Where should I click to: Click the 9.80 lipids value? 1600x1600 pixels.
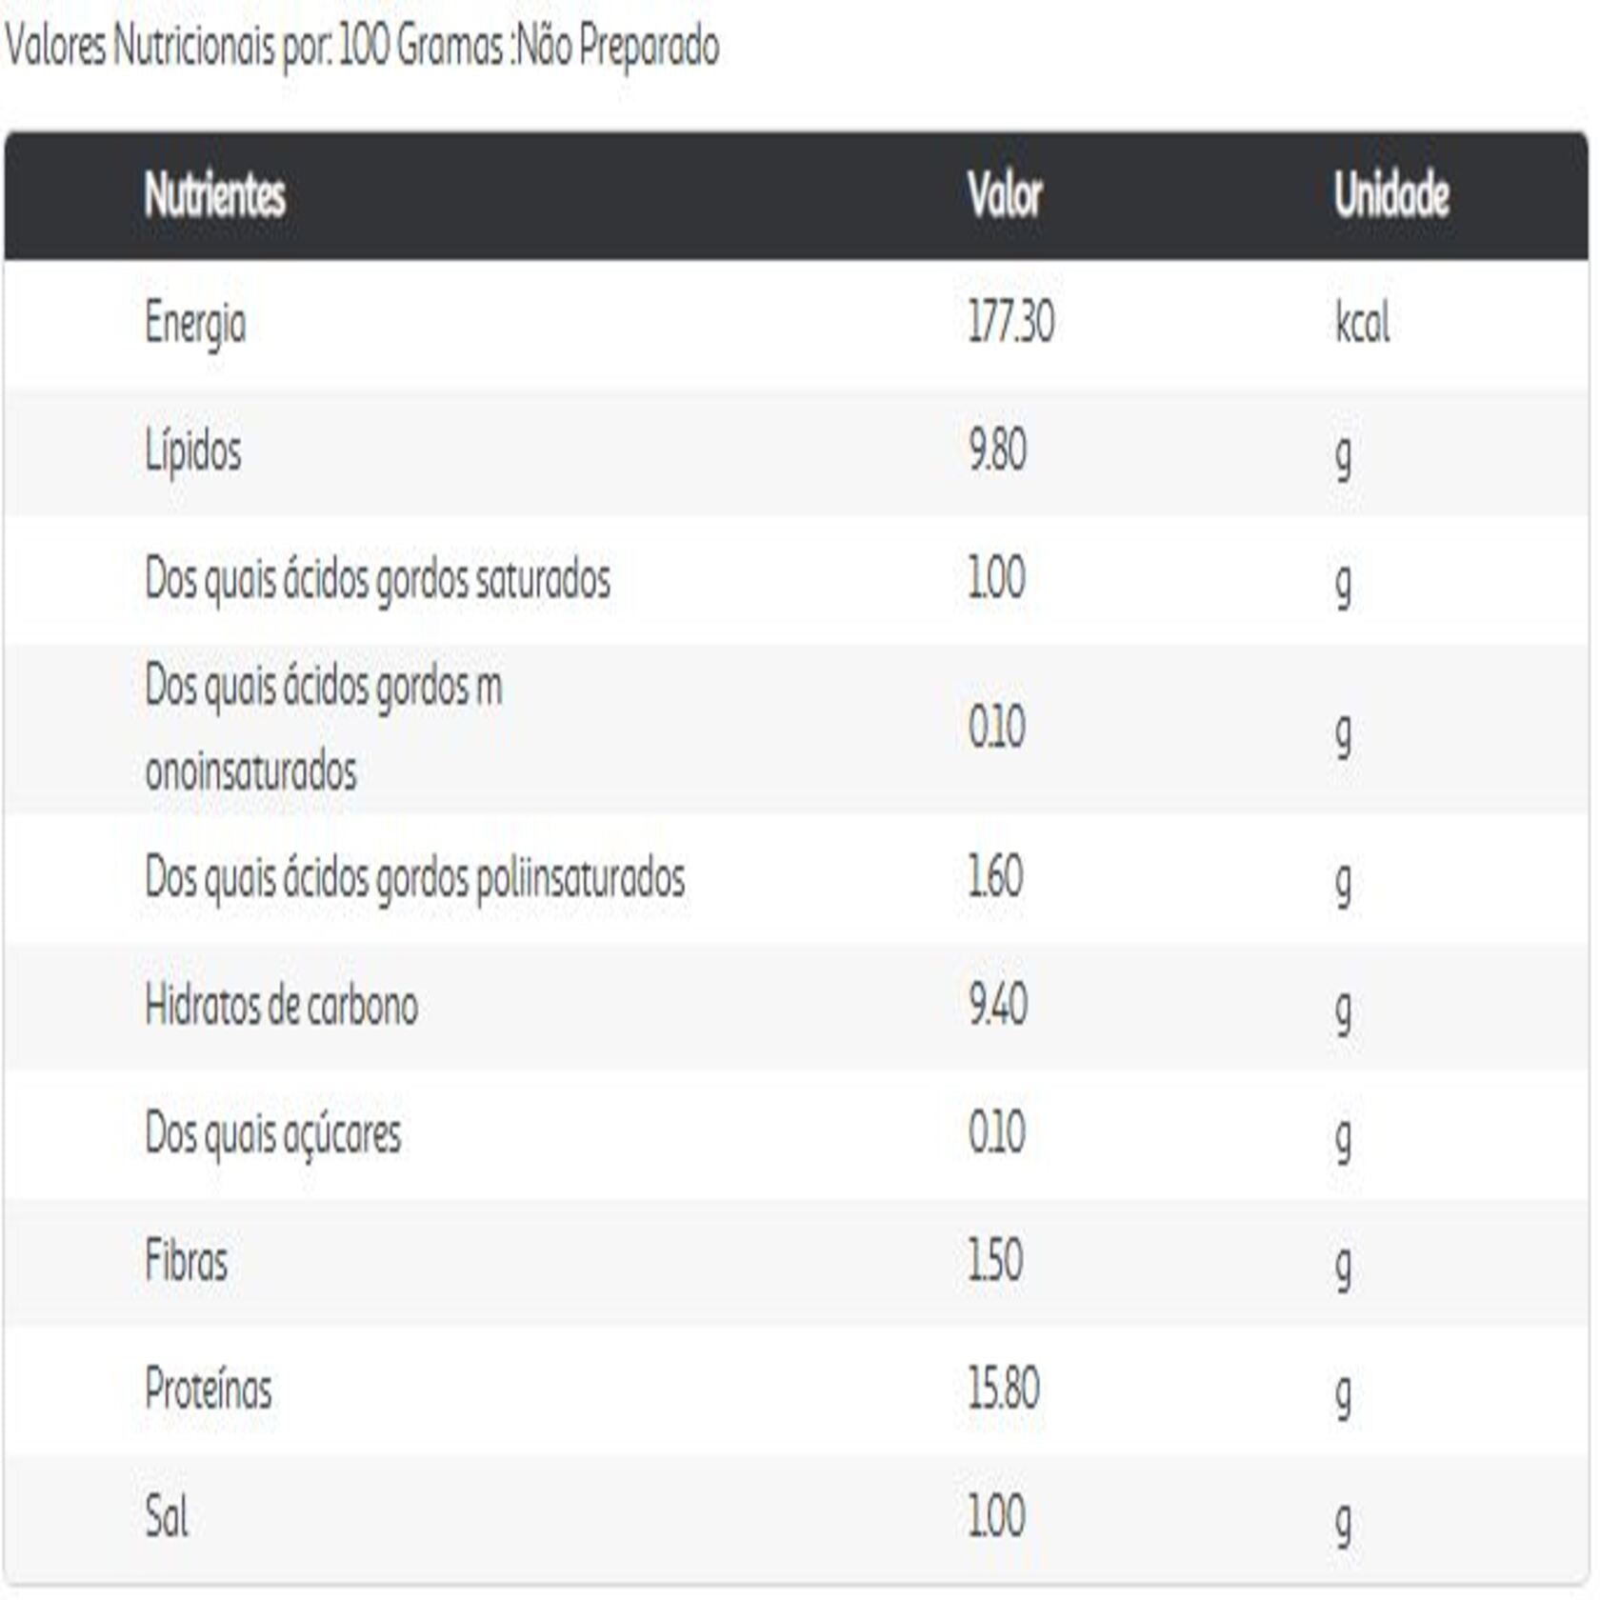(x=997, y=450)
